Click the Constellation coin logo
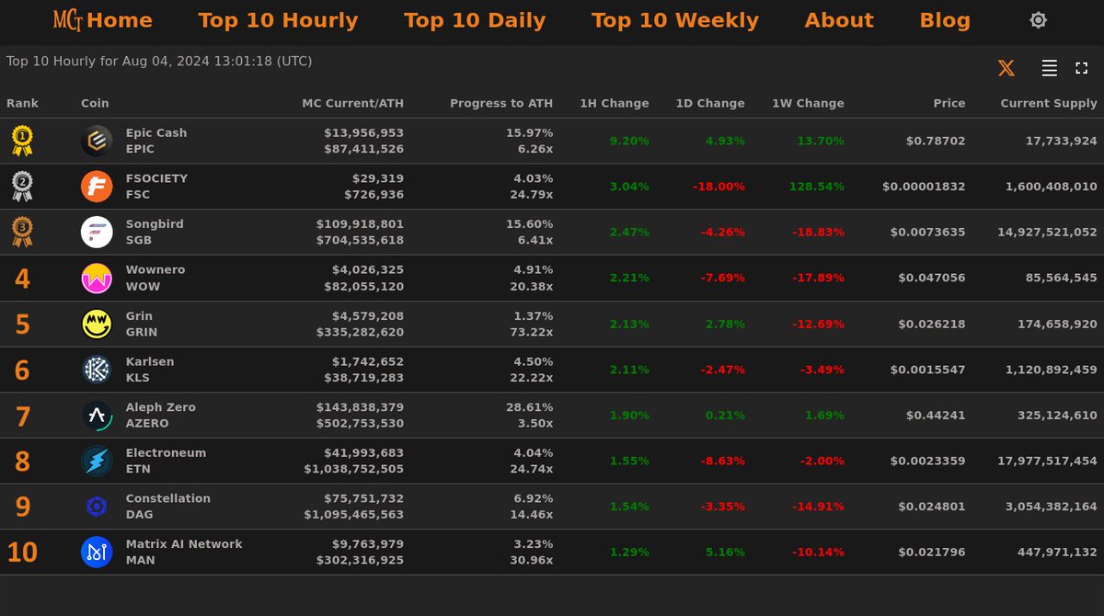 (x=97, y=507)
